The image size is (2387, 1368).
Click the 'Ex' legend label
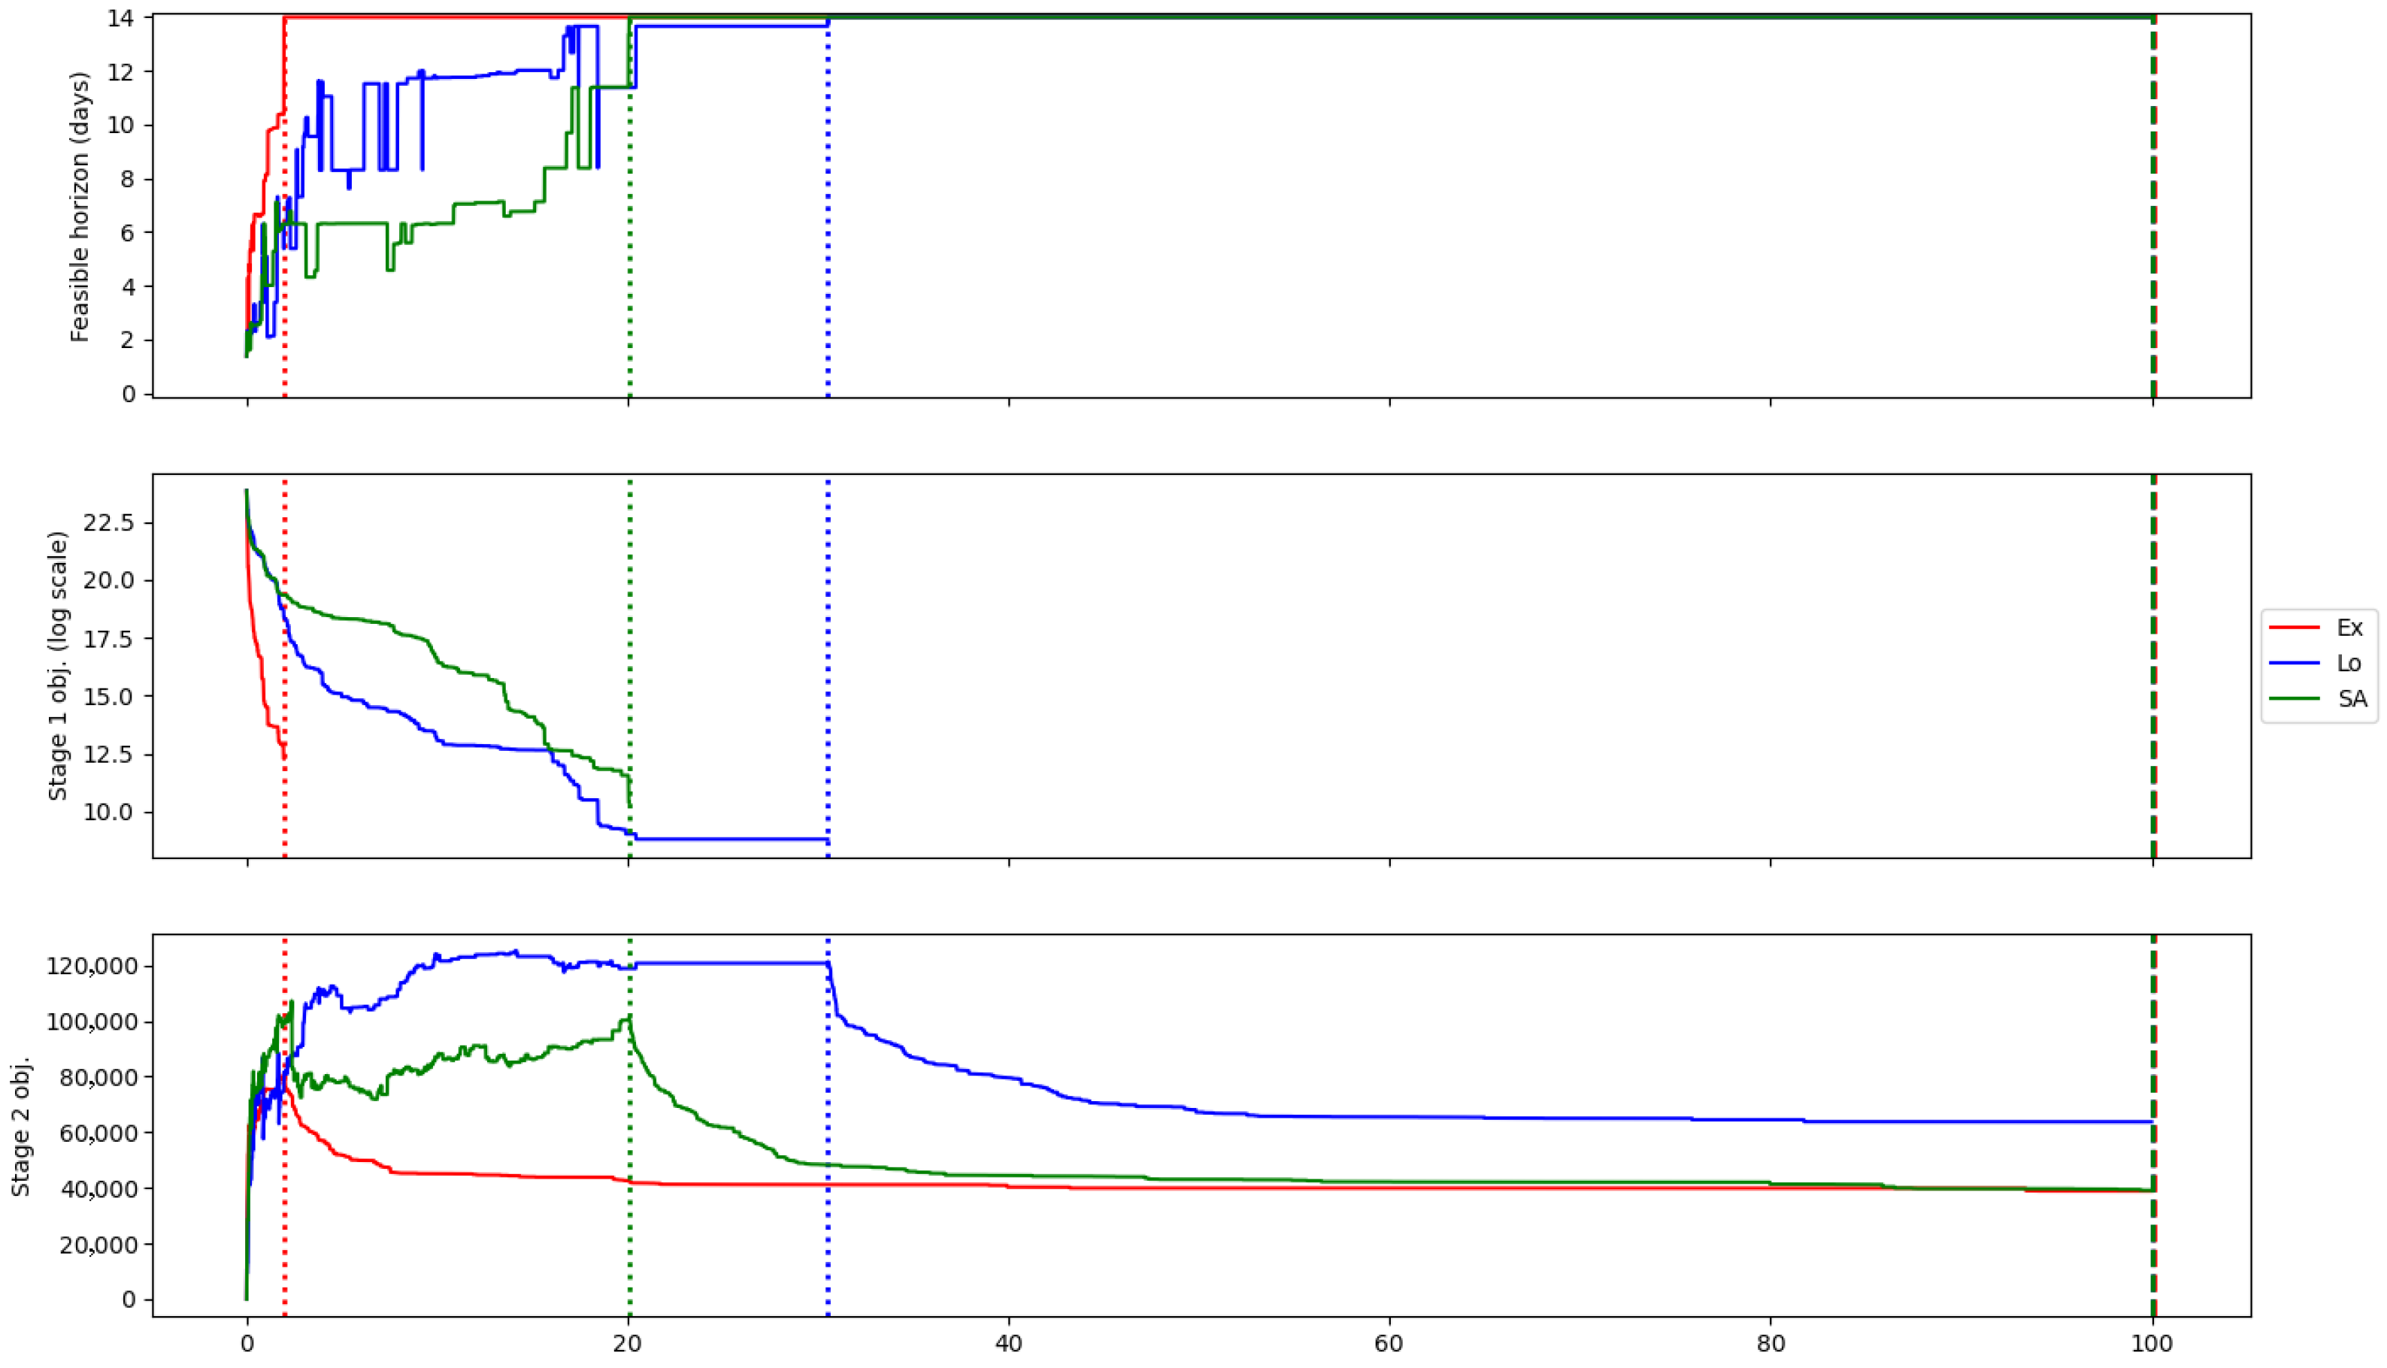(2349, 628)
